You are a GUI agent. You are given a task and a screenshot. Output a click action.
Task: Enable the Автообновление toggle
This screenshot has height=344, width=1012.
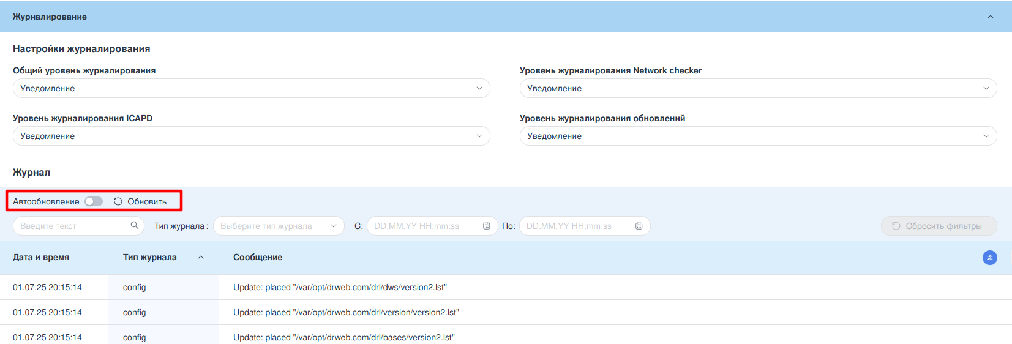[x=94, y=201]
